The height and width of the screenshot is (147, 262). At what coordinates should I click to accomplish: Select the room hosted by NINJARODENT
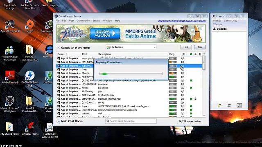click(129, 84)
